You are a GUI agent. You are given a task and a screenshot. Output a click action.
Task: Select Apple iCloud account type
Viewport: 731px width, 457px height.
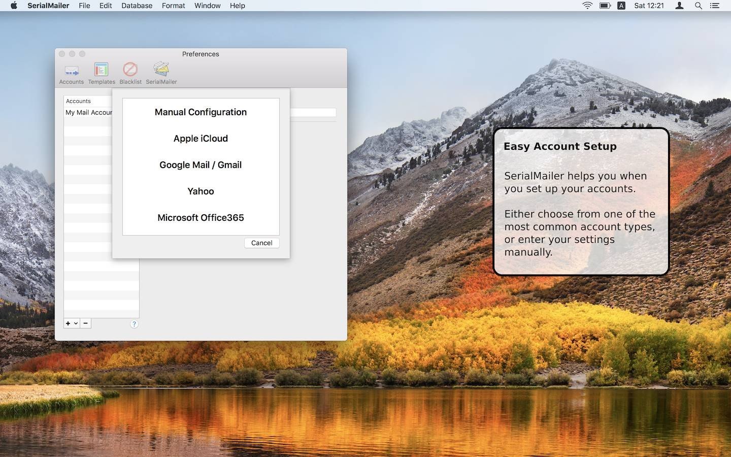coord(201,139)
